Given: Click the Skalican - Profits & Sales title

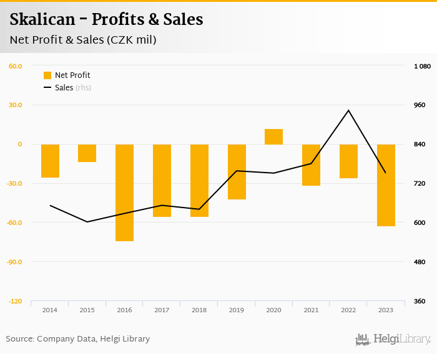Looking at the screenshot, I should coord(107,20).
